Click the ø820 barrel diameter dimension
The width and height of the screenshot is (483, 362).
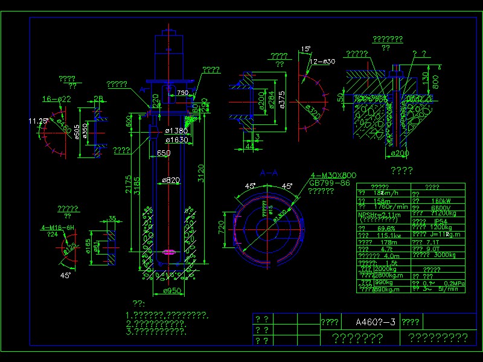(171, 180)
